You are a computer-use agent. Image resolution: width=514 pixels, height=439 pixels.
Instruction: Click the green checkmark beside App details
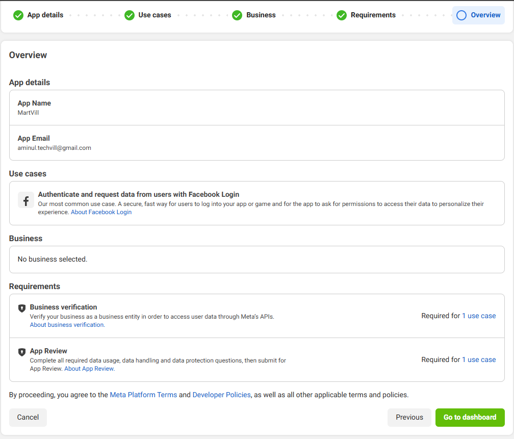pos(18,15)
